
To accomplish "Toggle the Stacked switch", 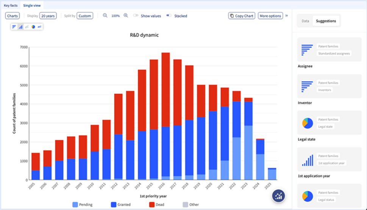I will pyautogui.click(x=169, y=16).
